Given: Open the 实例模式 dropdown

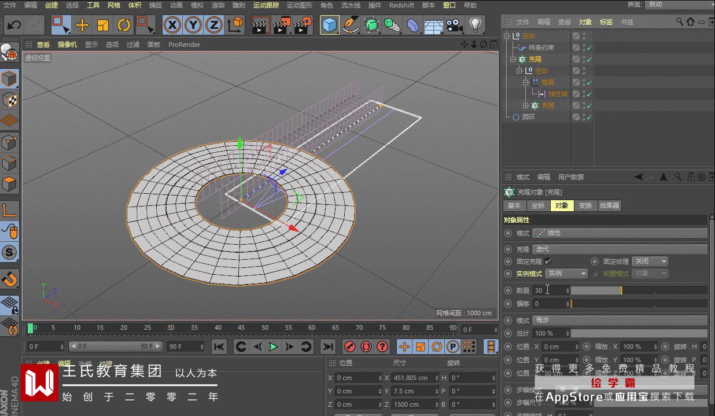Looking at the screenshot, I should (x=566, y=274).
